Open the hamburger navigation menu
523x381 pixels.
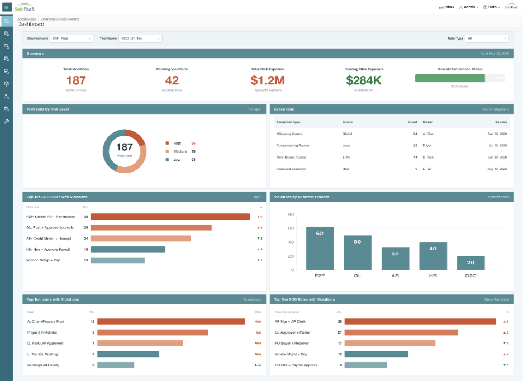click(6, 7)
